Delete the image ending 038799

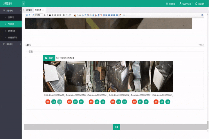pos(69,102)
